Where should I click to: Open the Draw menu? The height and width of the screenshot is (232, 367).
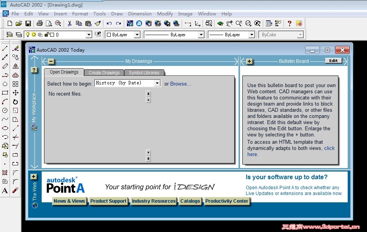point(117,14)
